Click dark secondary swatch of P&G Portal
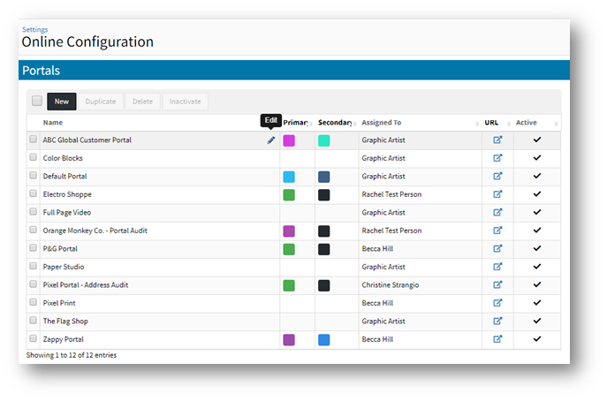607x401 pixels. pyautogui.click(x=324, y=249)
